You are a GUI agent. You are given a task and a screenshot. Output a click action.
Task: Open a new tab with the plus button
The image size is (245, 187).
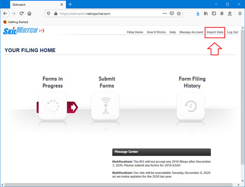70,4
